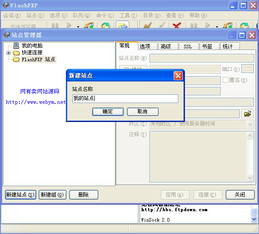Viewport: 259px width, 234px height.
Task: Toggle the 匿名 anonymous checkbox
Action: tap(225, 80)
